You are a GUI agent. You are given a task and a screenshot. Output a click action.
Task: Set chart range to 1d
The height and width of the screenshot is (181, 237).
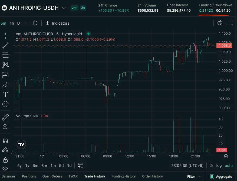click(x=69, y=166)
